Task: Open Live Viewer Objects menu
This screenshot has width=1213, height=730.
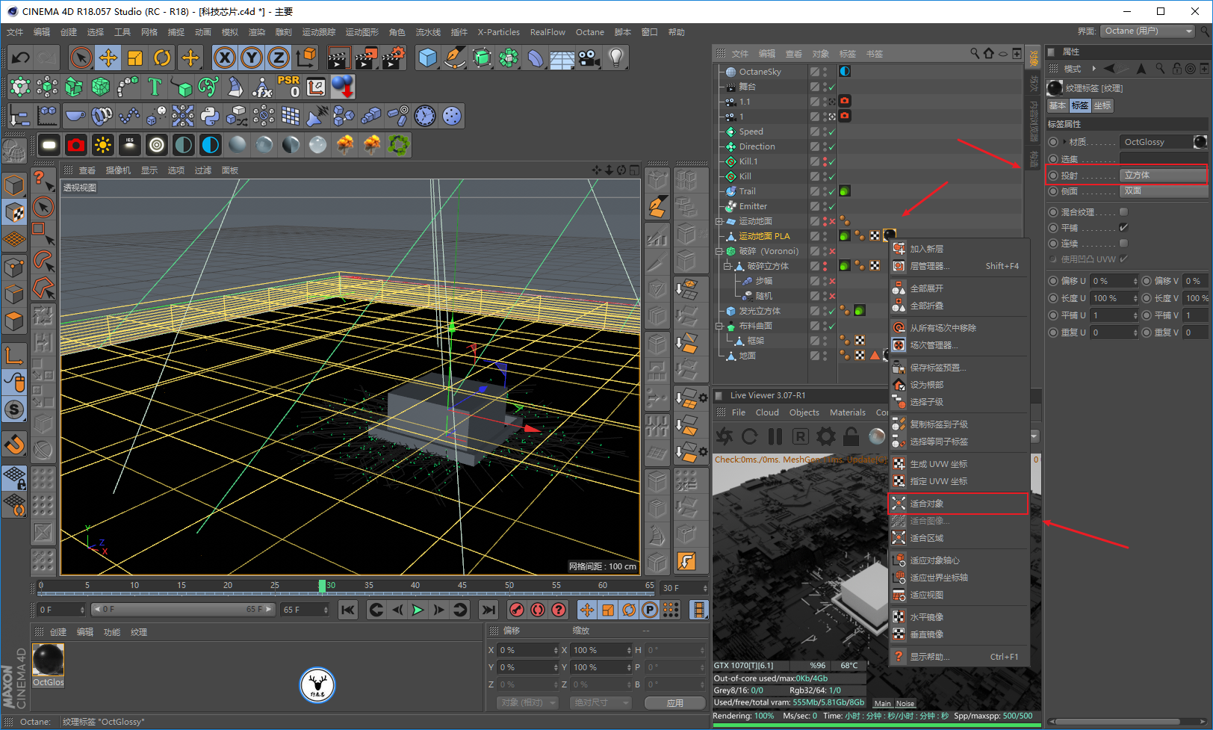Action: (x=804, y=412)
